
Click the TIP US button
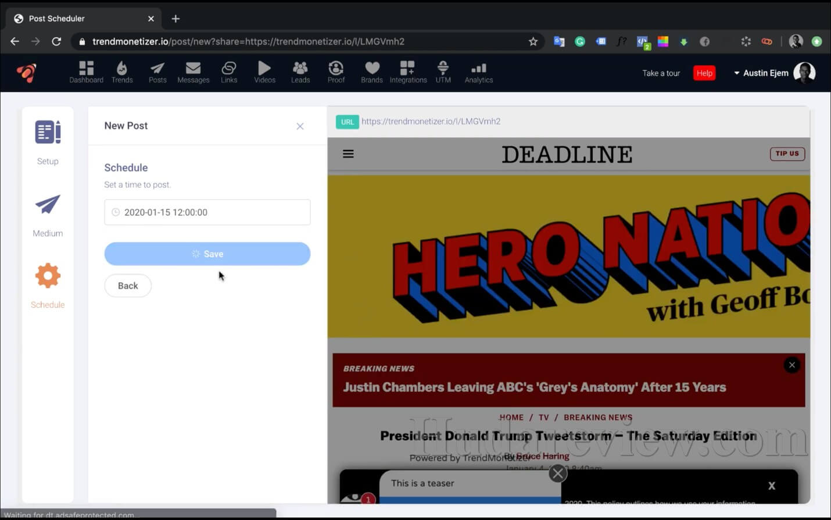click(x=787, y=154)
